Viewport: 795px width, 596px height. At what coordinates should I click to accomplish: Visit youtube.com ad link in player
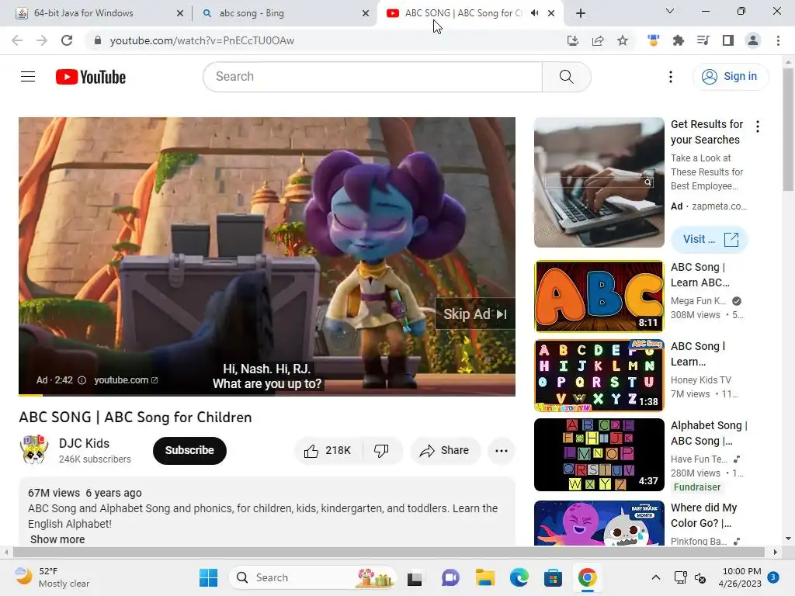pyautogui.click(x=126, y=380)
